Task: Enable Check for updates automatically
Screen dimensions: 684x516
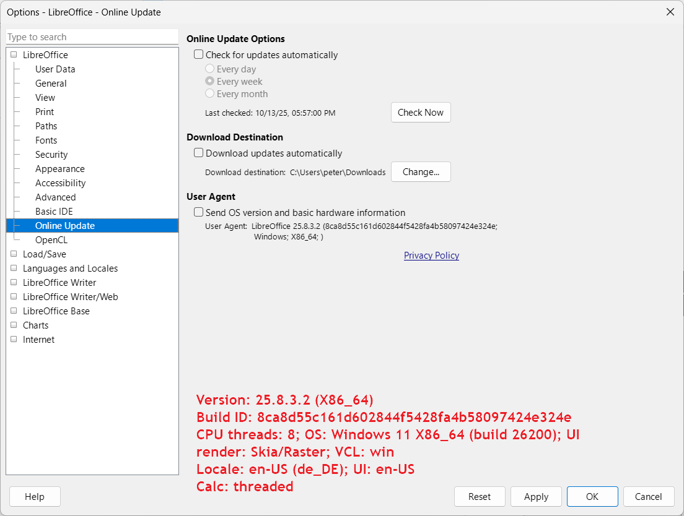Action: click(x=199, y=54)
